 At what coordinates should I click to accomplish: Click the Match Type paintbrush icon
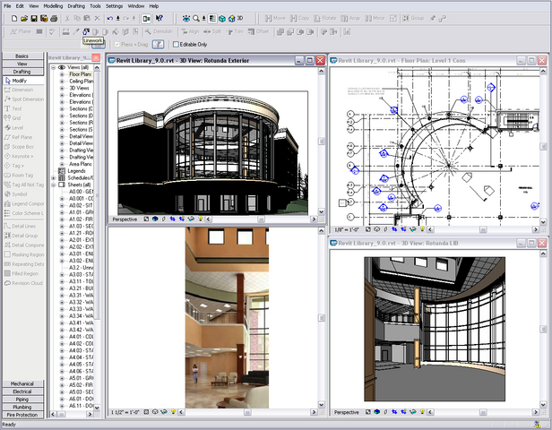pos(75,31)
